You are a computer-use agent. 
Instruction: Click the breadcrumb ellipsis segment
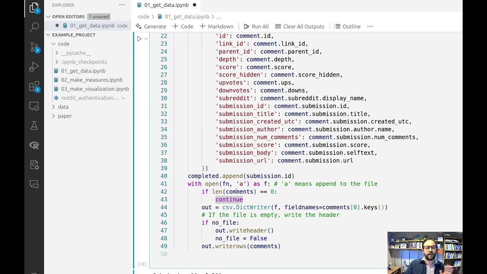pos(218,17)
